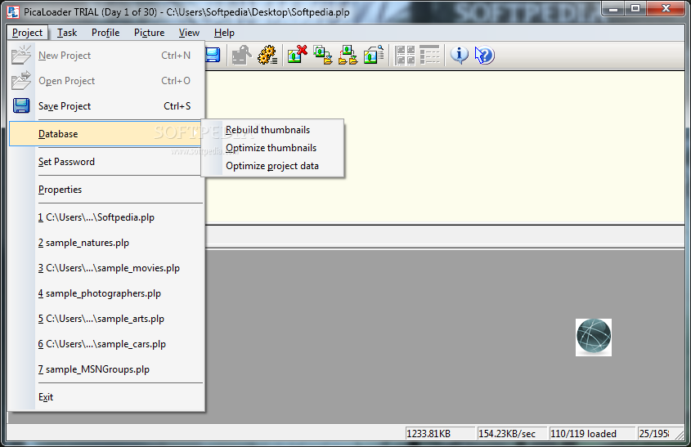Choose Set Password from Project menu
Image resolution: width=691 pixels, height=447 pixels.
(106, 162)
